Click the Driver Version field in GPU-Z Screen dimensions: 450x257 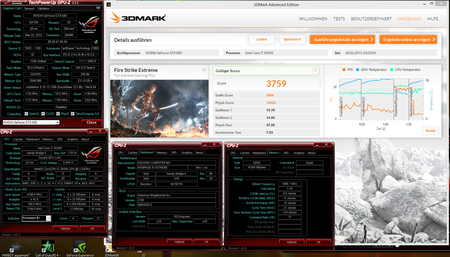pos(61,87)
